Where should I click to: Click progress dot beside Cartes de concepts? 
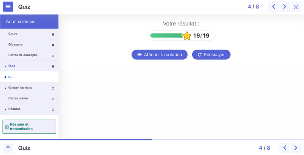(x=53, y=56)
